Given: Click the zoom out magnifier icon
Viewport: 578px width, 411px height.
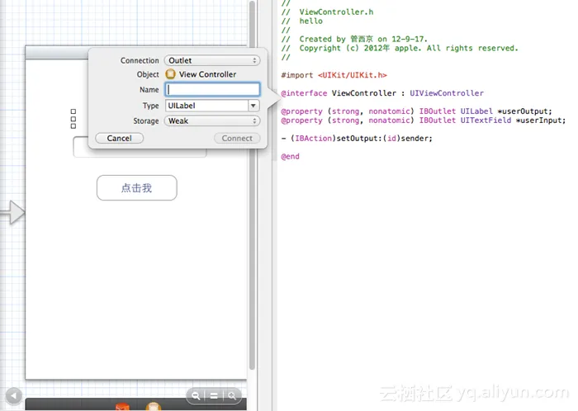Looking at the screenshot, I should pyautogui.click(x=196, y=396).
